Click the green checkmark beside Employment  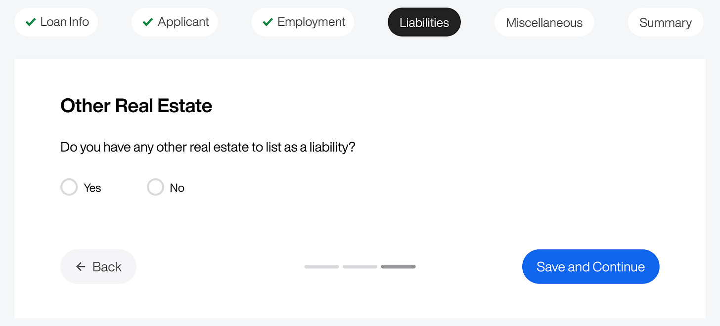tap(268, 22)
